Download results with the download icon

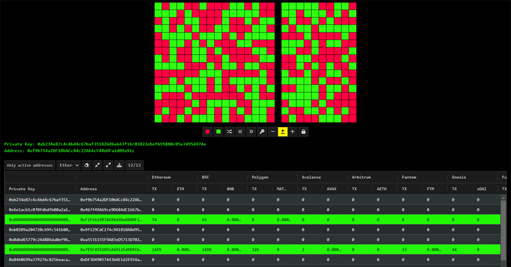[119, 165]
